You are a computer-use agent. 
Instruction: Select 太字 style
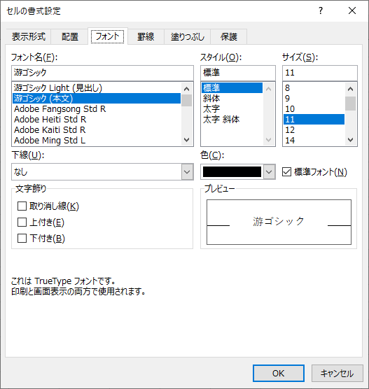pyautogui.click(x=232, y=108)
